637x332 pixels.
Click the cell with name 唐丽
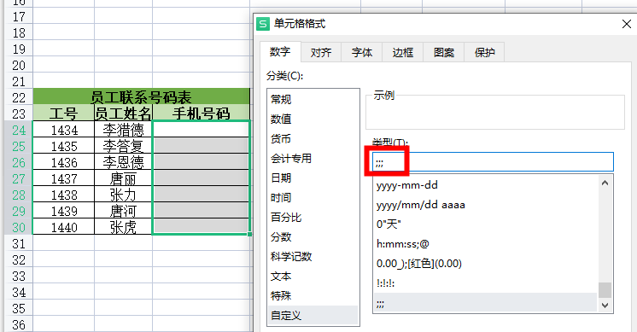[123, 178]
